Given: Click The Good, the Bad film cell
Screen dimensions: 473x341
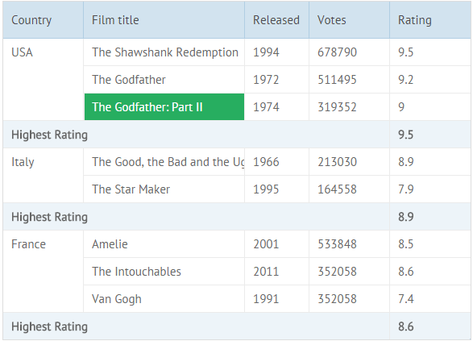Looking at the screenshot, I should click(164, 162).
